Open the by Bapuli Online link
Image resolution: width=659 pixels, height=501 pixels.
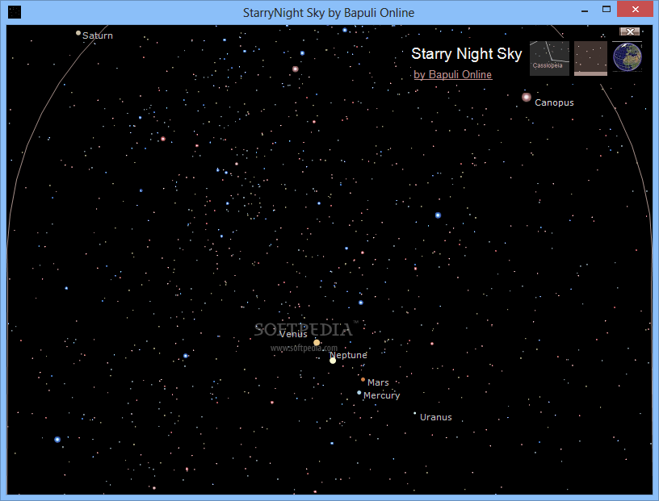pyautogui.click(x=452, y=74)
